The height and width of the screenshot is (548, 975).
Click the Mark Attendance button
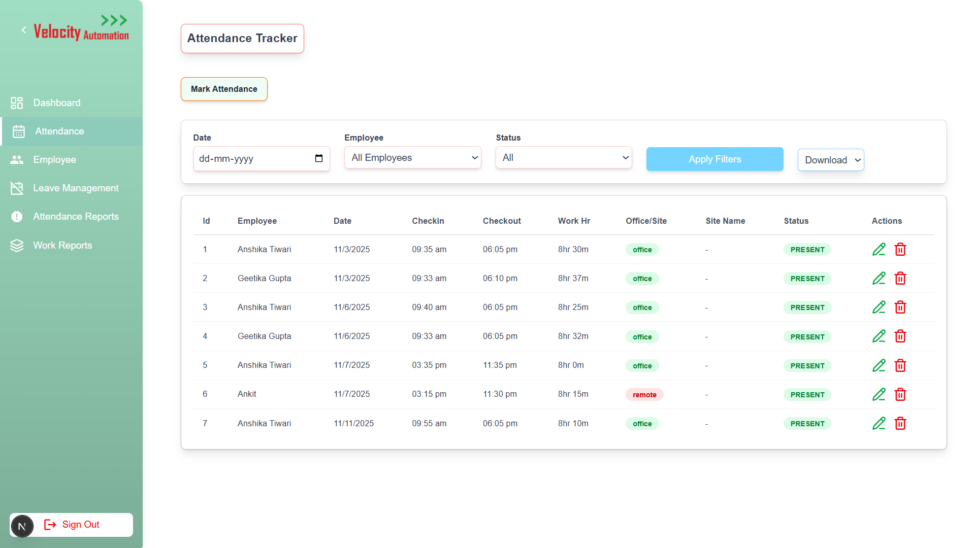click(224, 89)
